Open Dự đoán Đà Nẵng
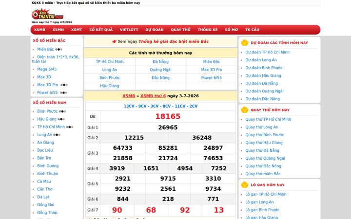Viewport: 351px width, 219px height. (261, 83)
